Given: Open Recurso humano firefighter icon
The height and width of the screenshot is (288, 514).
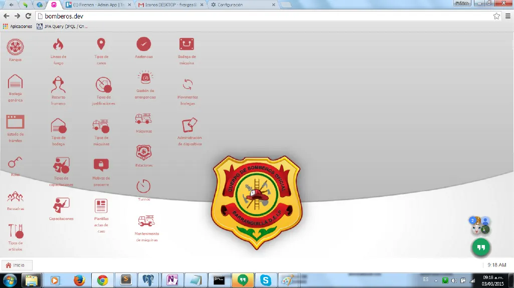Looking at the screenshot, I should (58, 84).
